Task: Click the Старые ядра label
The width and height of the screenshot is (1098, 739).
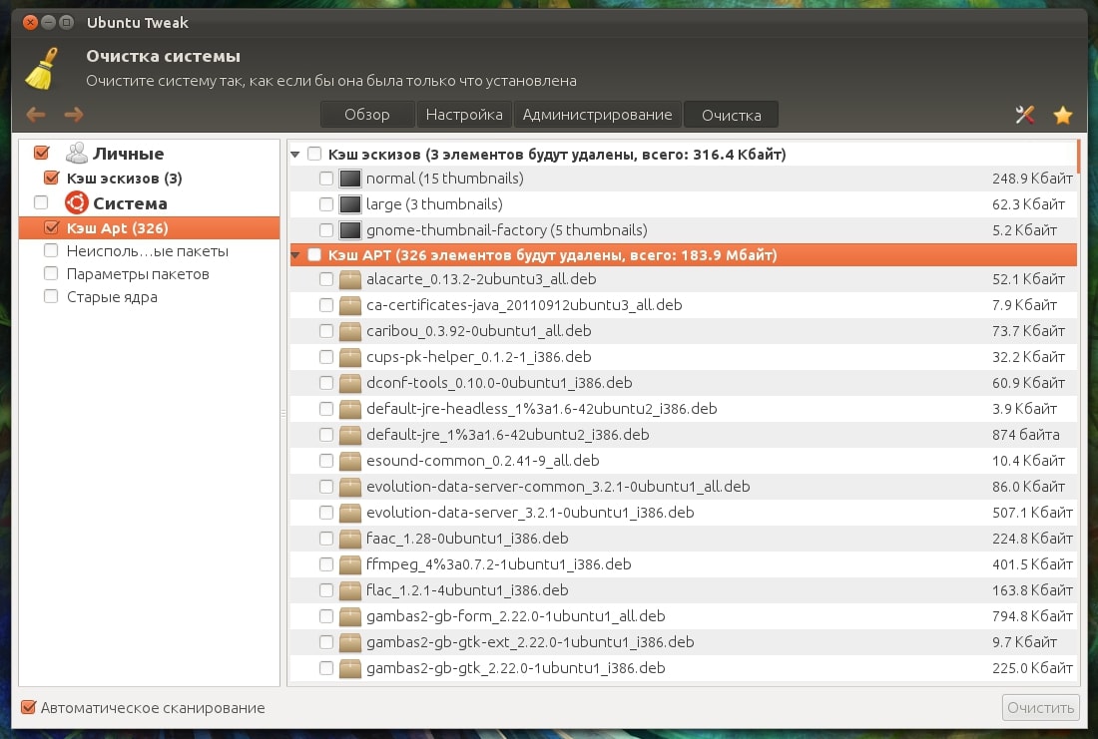Action: pos(112,297)
